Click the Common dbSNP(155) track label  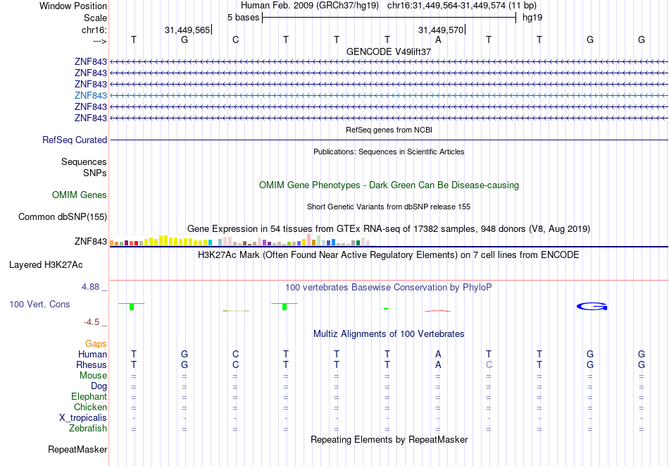(x=63, y=217)
